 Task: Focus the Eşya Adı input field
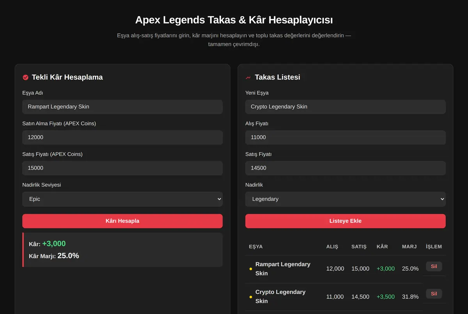click(122, 107)
